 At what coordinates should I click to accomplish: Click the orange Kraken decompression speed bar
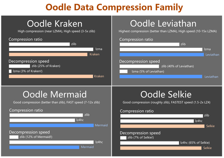pyautogui.click(x=51, y=76)
